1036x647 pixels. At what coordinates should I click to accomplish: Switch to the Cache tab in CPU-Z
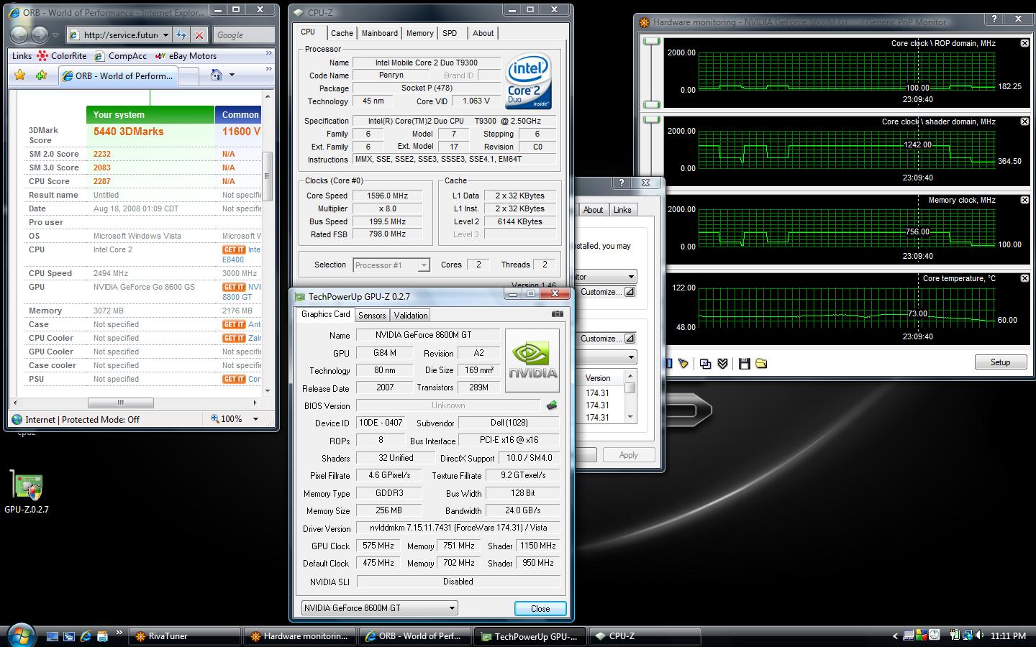click(x=342, y=33)
